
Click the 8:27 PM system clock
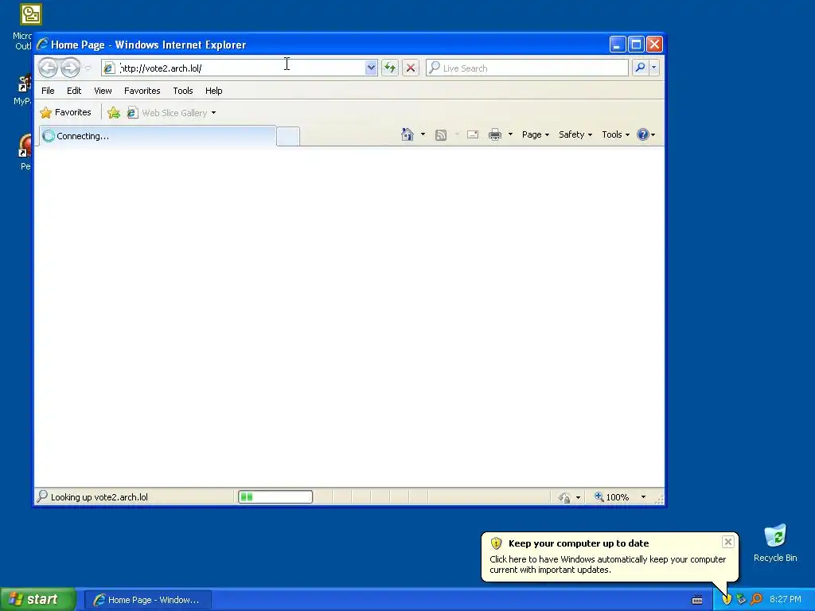[x=786, y=599]
